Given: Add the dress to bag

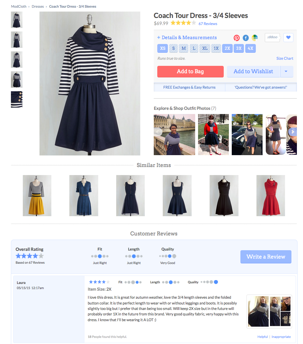Looking at the screenshot, I should 190,72.
